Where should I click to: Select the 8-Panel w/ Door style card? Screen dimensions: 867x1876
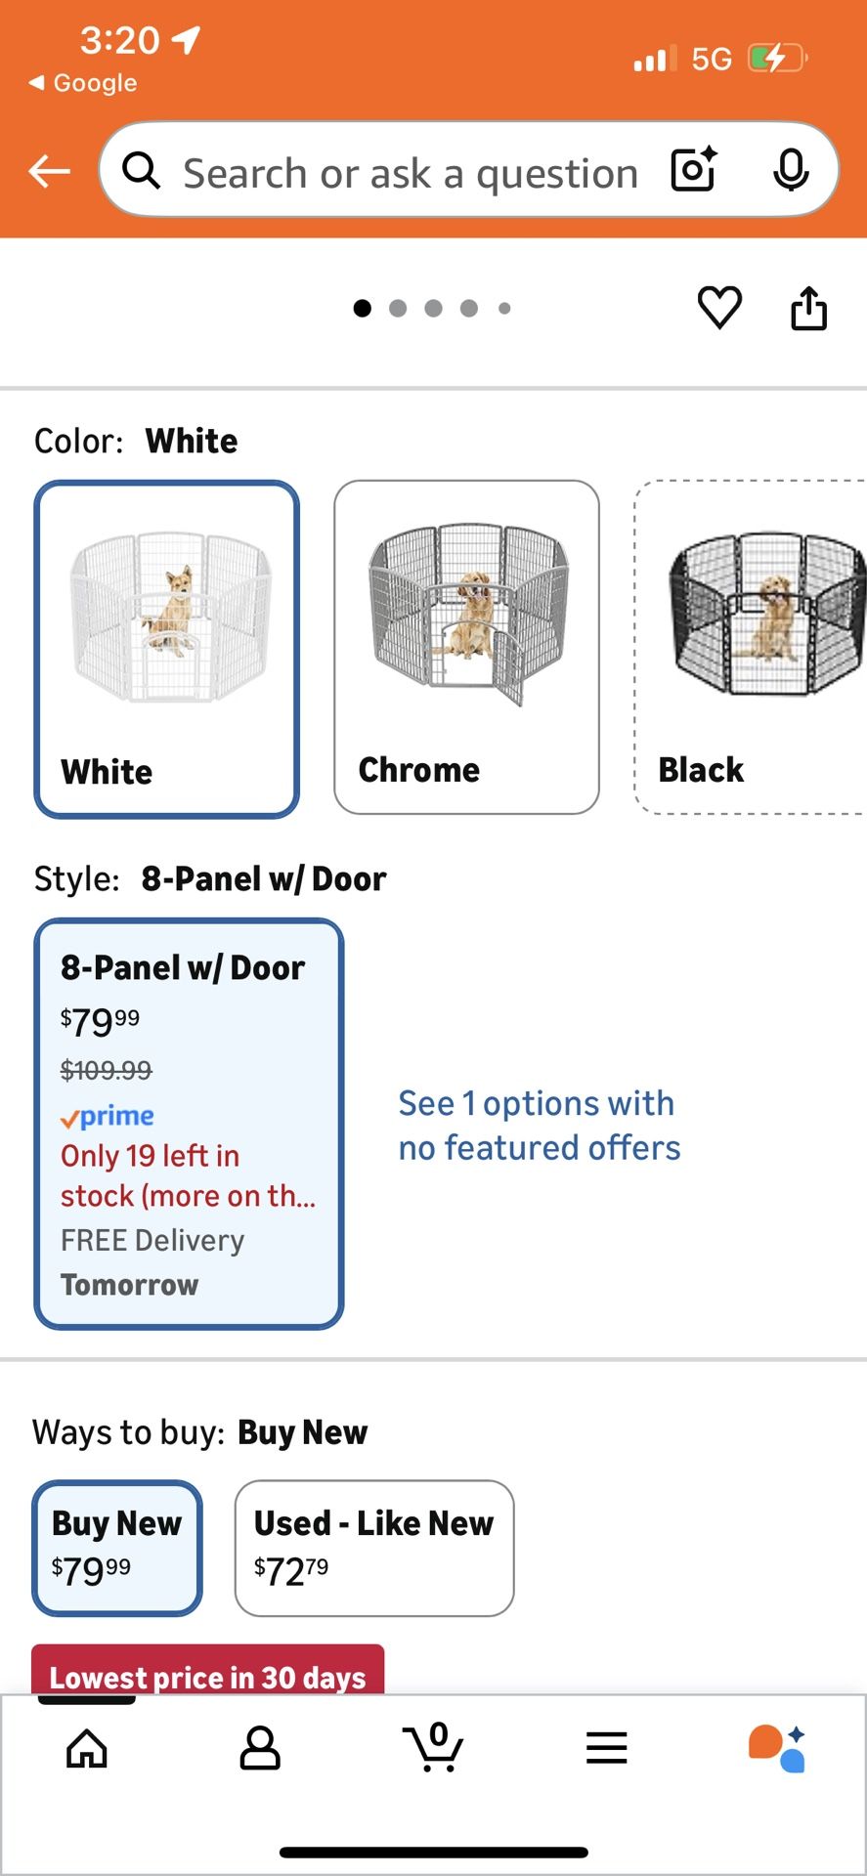188,1124
